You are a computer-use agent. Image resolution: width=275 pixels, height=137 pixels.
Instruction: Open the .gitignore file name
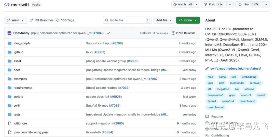click(20, 123)
